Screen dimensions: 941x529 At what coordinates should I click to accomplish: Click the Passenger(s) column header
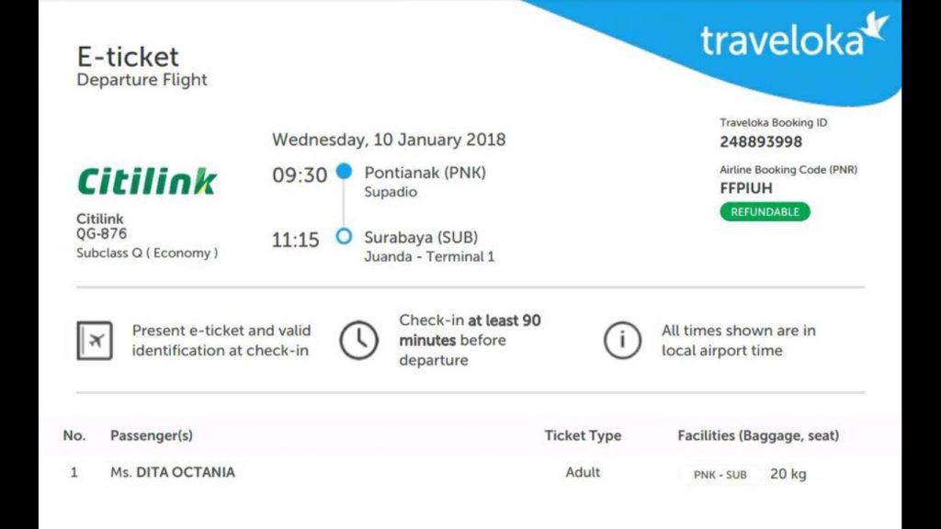coord(152,435)
